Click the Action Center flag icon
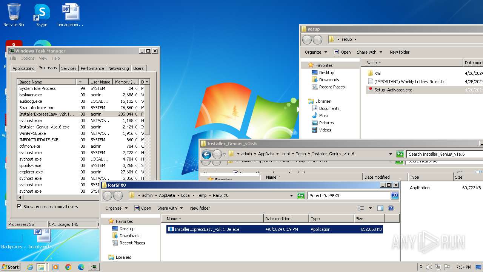 click(447, 267)
